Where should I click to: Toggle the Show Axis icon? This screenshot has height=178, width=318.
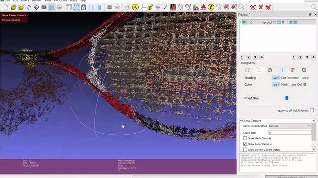pyautogui.click(x=143, y=8)
